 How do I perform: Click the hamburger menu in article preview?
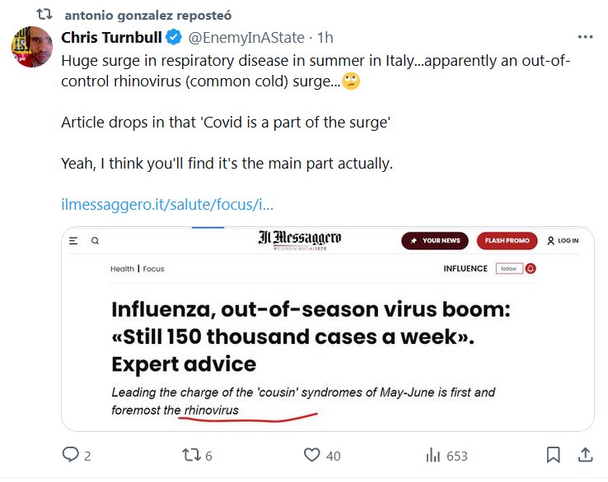[x=73, y=241]
